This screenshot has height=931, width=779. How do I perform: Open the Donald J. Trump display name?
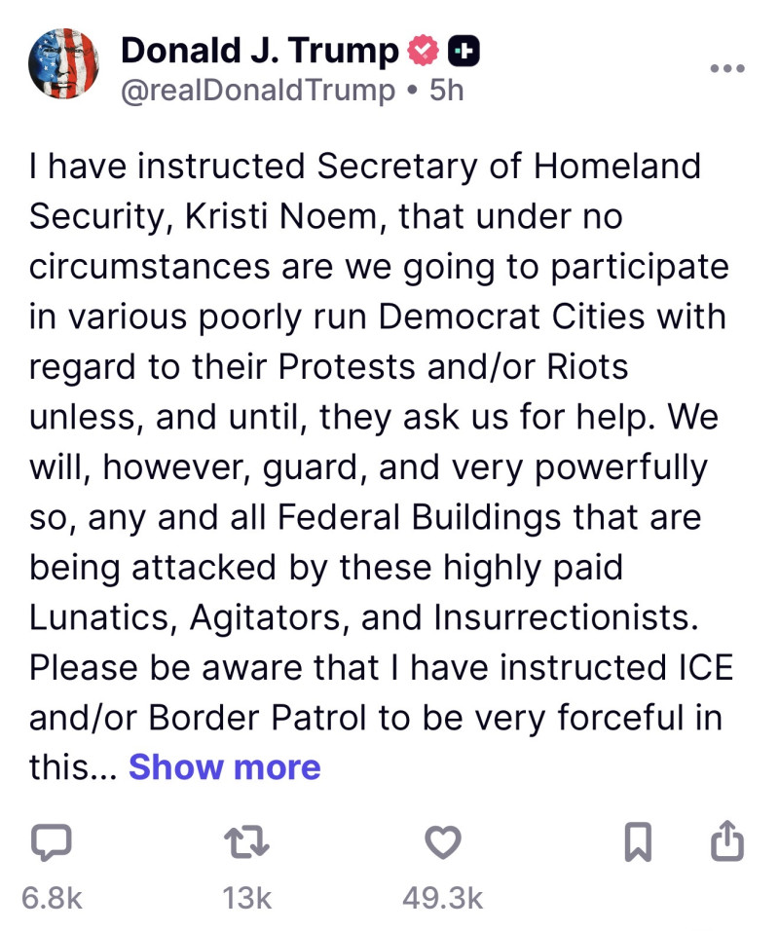tap(259, 52)
